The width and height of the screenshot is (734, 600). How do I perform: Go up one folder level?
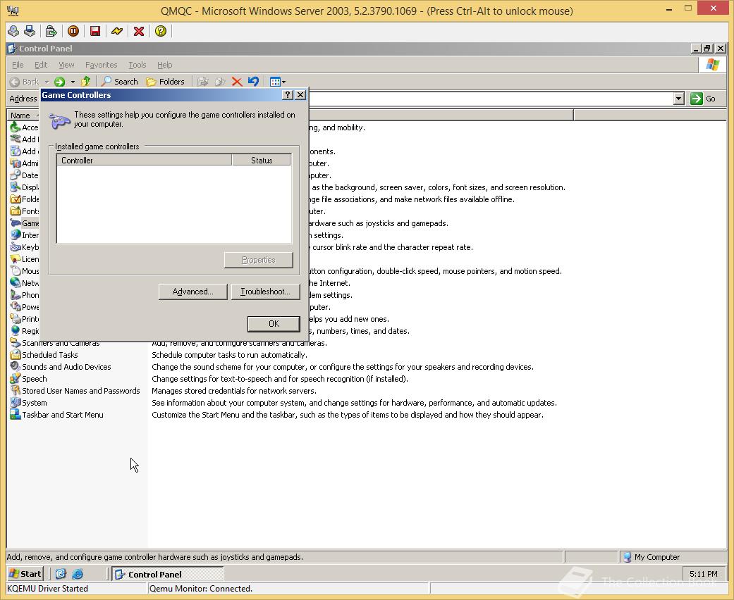pos(85,82)
